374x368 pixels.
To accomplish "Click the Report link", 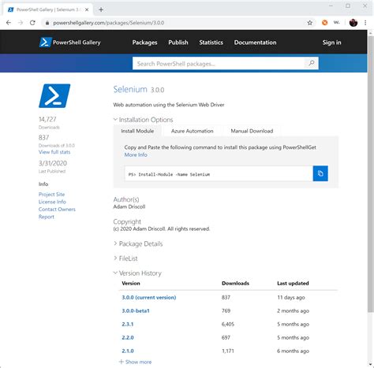I will [47, 217].
